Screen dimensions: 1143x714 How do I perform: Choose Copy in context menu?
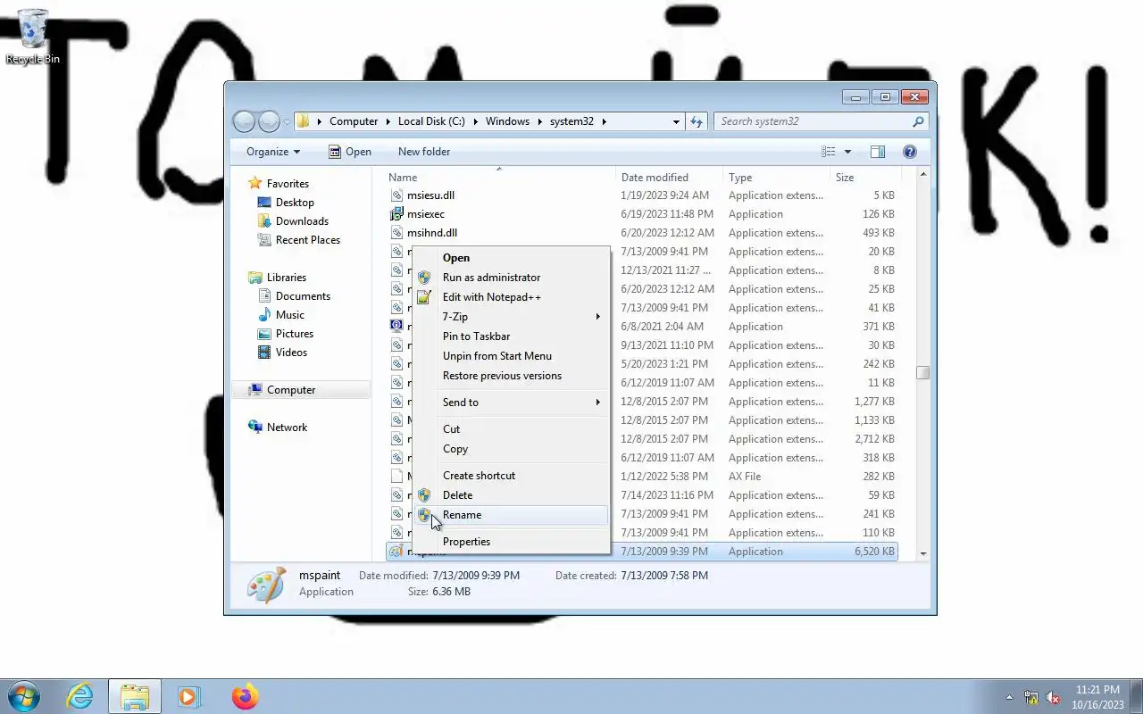tap(511, 449)
